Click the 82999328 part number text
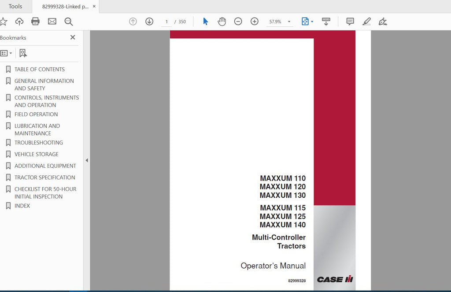This screenshot has height=292, width=451. (297, 281)
